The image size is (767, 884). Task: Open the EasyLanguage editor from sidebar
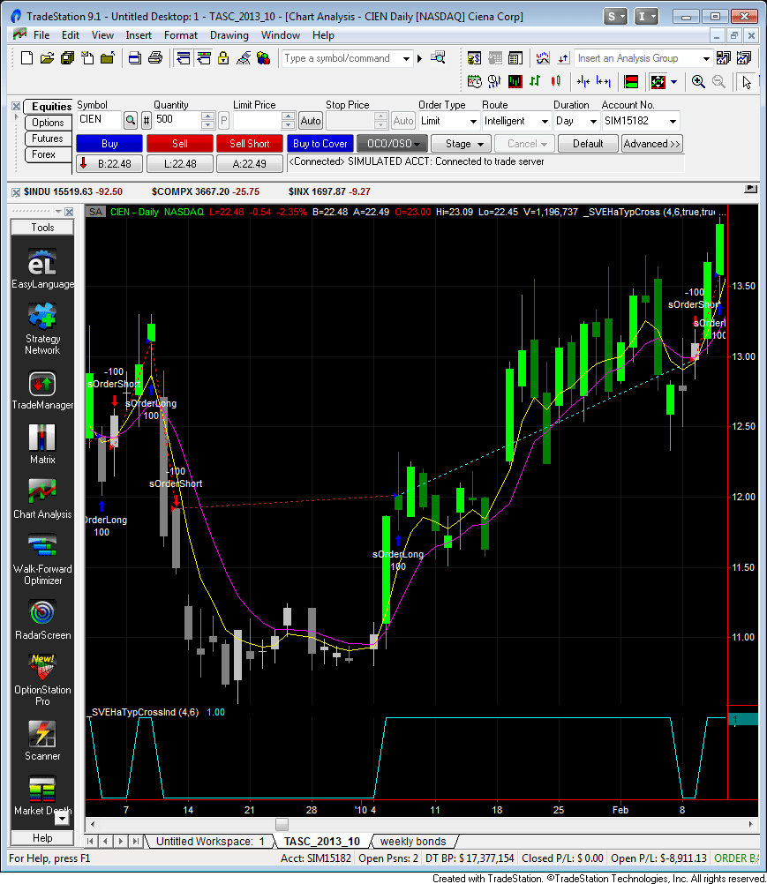click(41, 262)
